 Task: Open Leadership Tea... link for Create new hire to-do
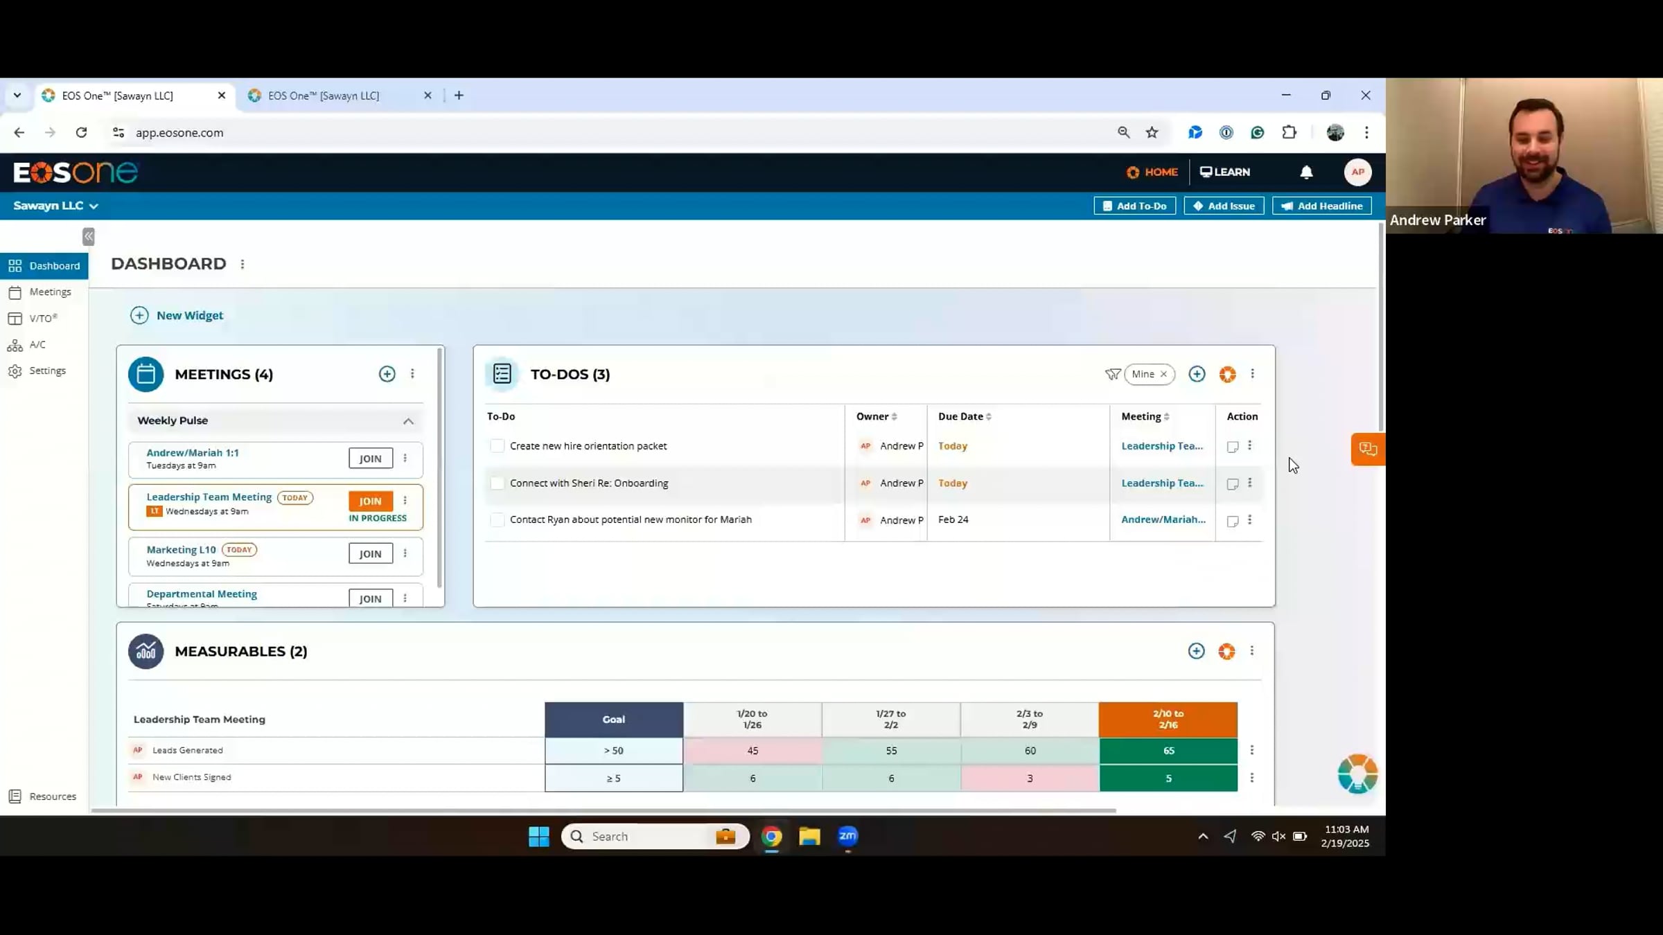pos(1162,447)
